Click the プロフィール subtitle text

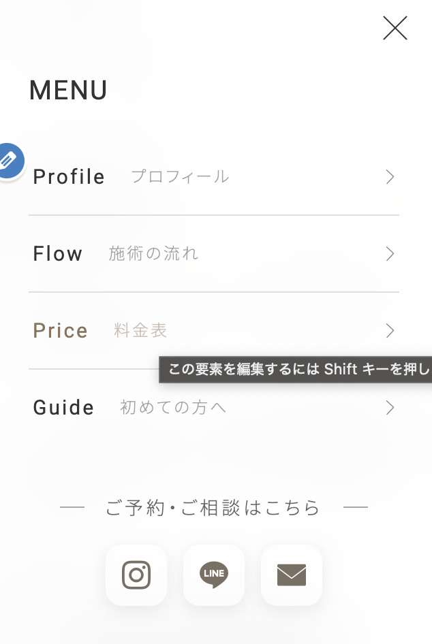[180, 177]
